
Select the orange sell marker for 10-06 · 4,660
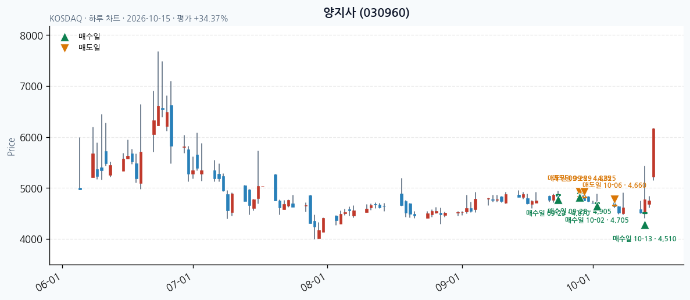614,199
